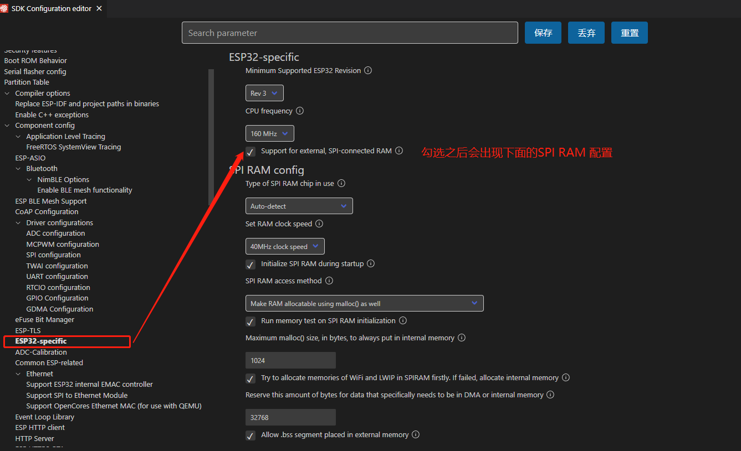
Task: Click the sidebar tree scrollbar
Action: [211, 137]
